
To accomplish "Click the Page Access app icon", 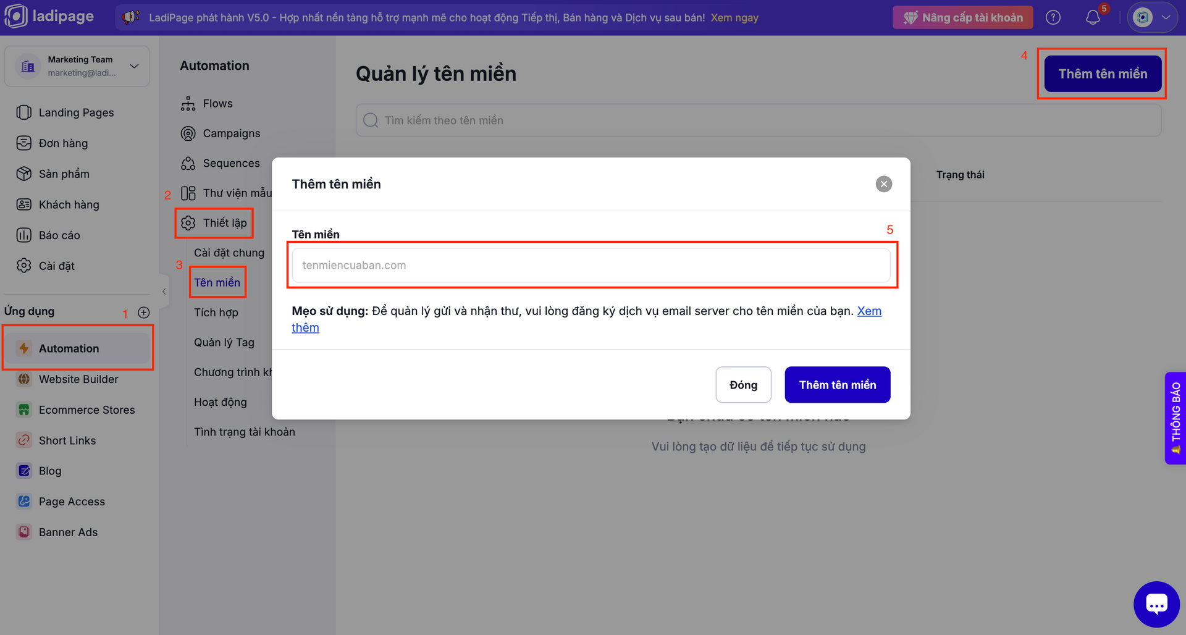I will click(x=24, y=502).
